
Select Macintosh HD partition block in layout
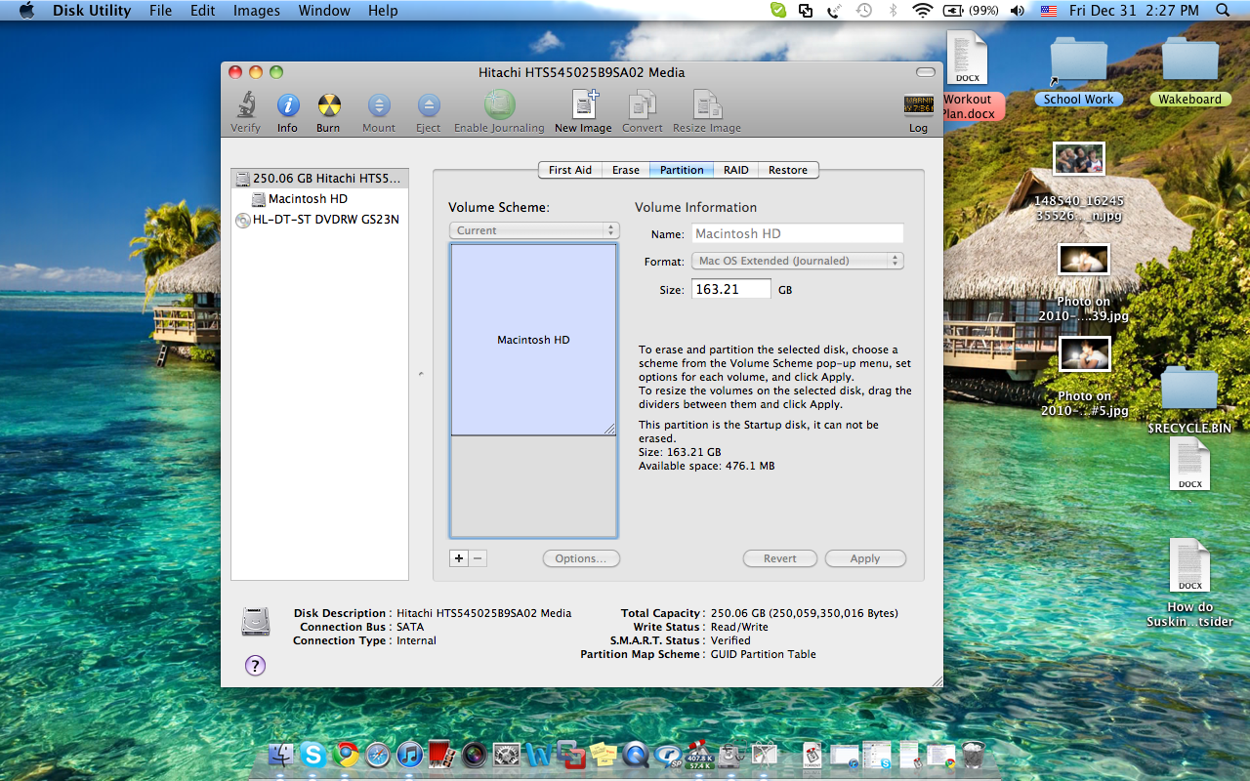click(x=533, y=340)
